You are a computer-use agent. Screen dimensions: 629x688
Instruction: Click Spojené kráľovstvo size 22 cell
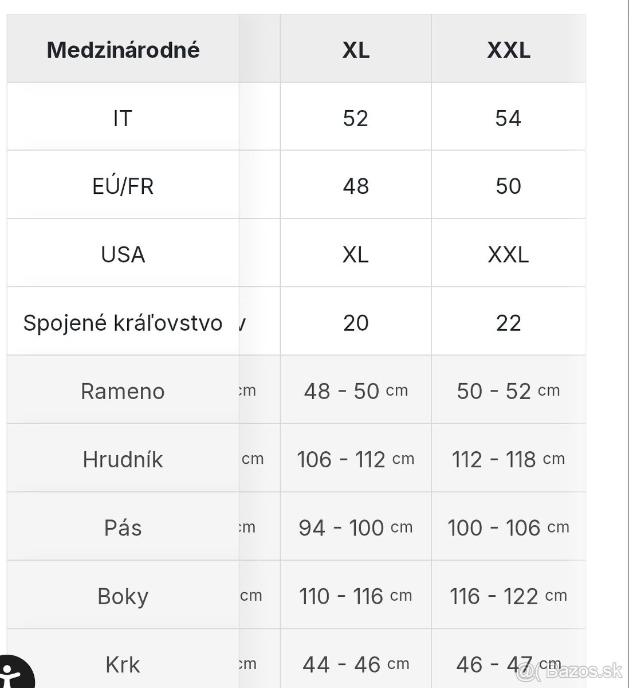(x=508, y=323)
